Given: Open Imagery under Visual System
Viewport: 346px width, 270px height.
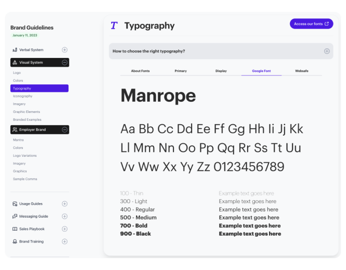Looking at the screenshot, I should tap(19, 104).
